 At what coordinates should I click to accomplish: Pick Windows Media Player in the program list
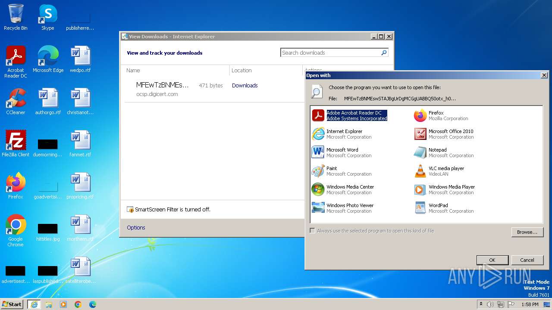pyautogui.click(x=444, y=189)
